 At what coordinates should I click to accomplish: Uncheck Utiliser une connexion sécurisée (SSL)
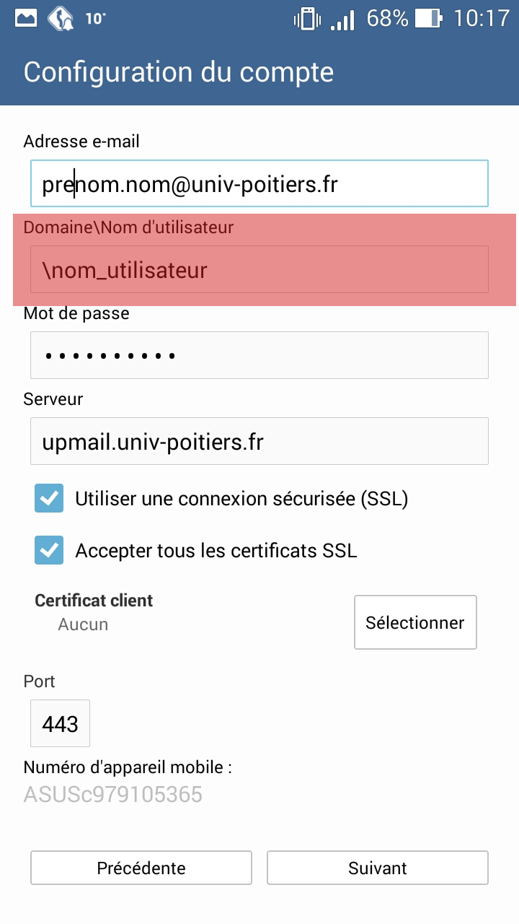[49, 498]
